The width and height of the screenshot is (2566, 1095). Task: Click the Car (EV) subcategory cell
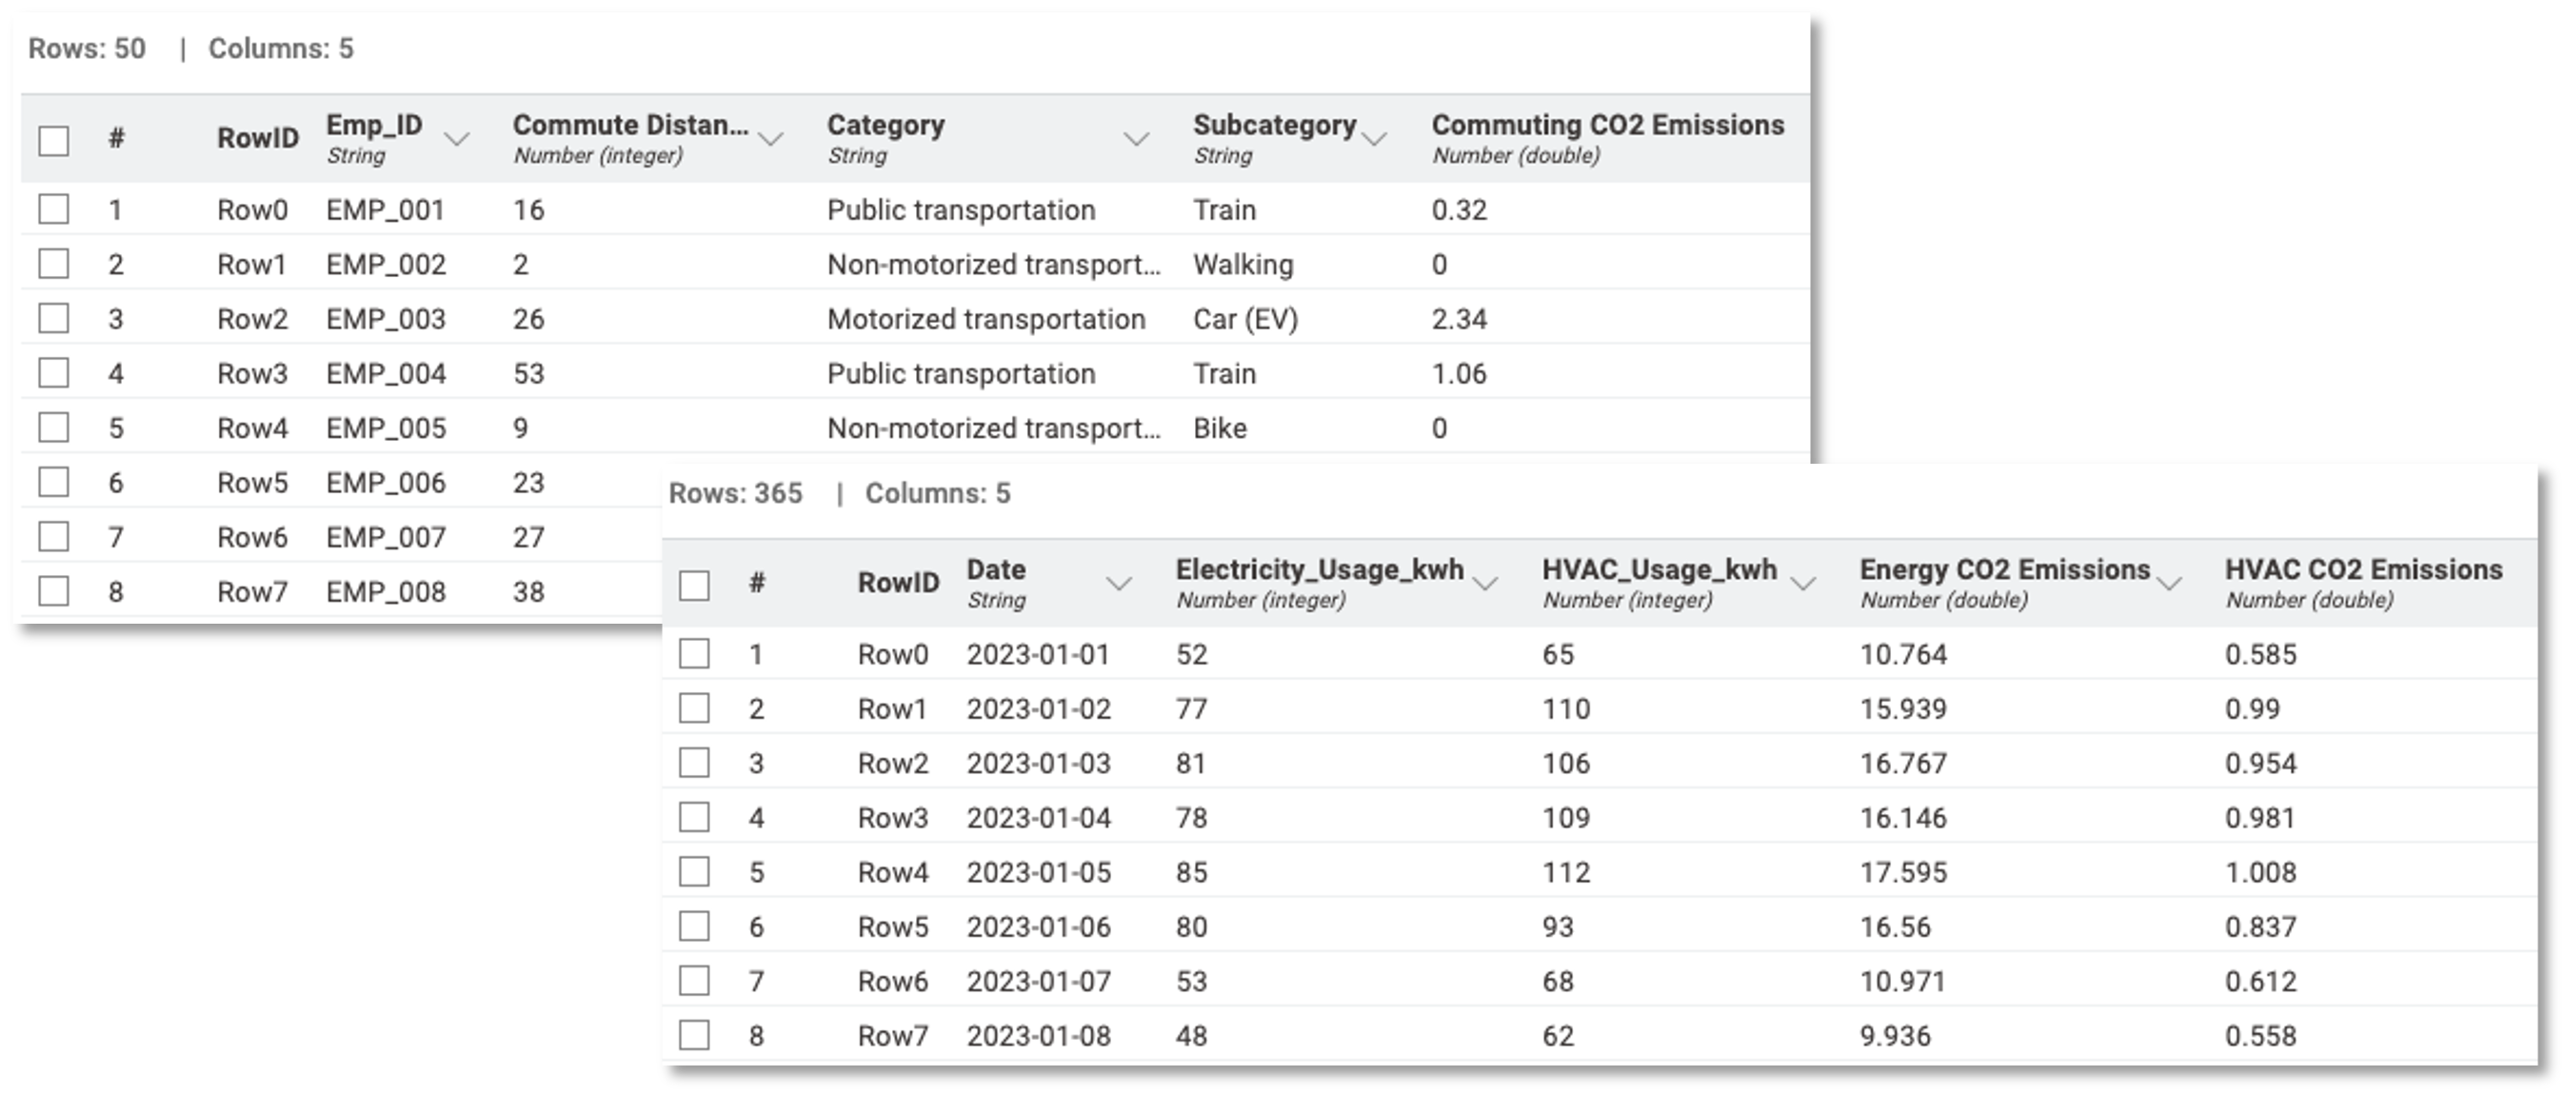(x=1246, y=319)
